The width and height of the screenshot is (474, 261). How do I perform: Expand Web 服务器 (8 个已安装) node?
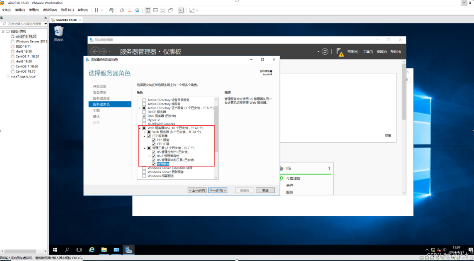pyautogui.click(x=145, y=132)
